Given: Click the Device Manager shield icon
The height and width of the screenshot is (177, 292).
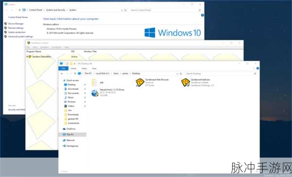Looking at the screenshot, I should click(5, 24).
